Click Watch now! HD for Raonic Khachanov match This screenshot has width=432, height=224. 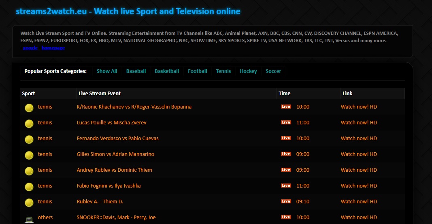click(359, 107)
